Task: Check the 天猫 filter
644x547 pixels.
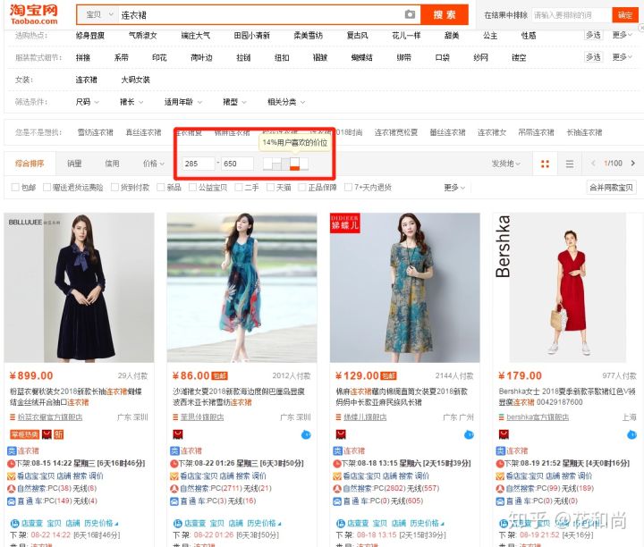Action: [270, 188]
